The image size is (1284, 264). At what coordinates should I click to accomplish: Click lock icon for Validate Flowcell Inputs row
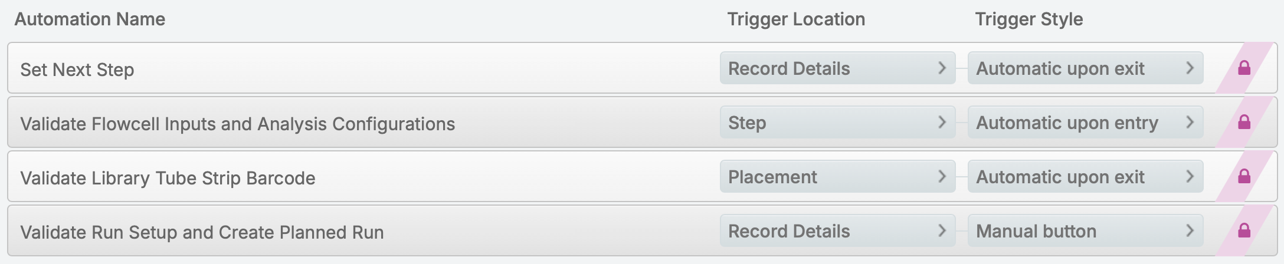[1244, 123]
